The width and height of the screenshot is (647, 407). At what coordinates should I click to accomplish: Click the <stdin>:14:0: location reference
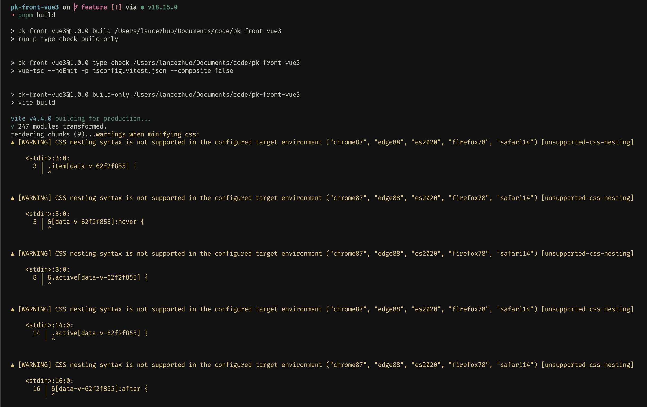pos(50,325)
